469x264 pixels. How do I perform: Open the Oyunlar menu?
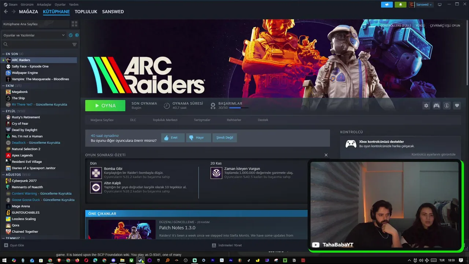(x=60, y=4)
